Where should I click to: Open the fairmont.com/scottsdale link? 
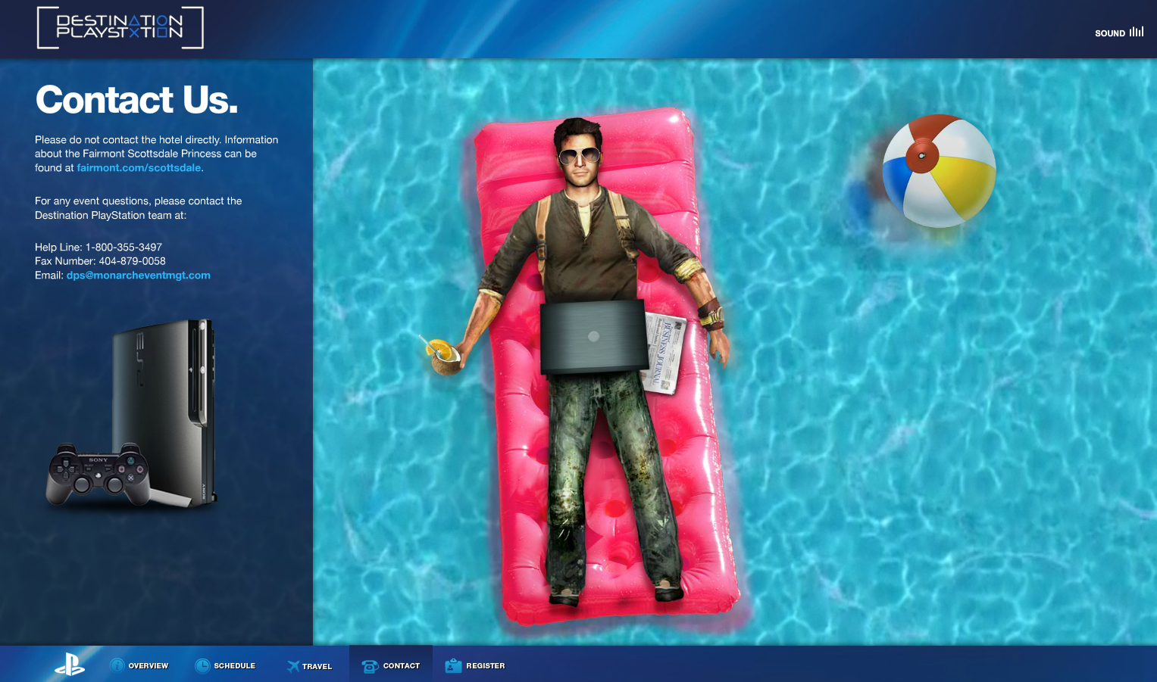[139, 168]
